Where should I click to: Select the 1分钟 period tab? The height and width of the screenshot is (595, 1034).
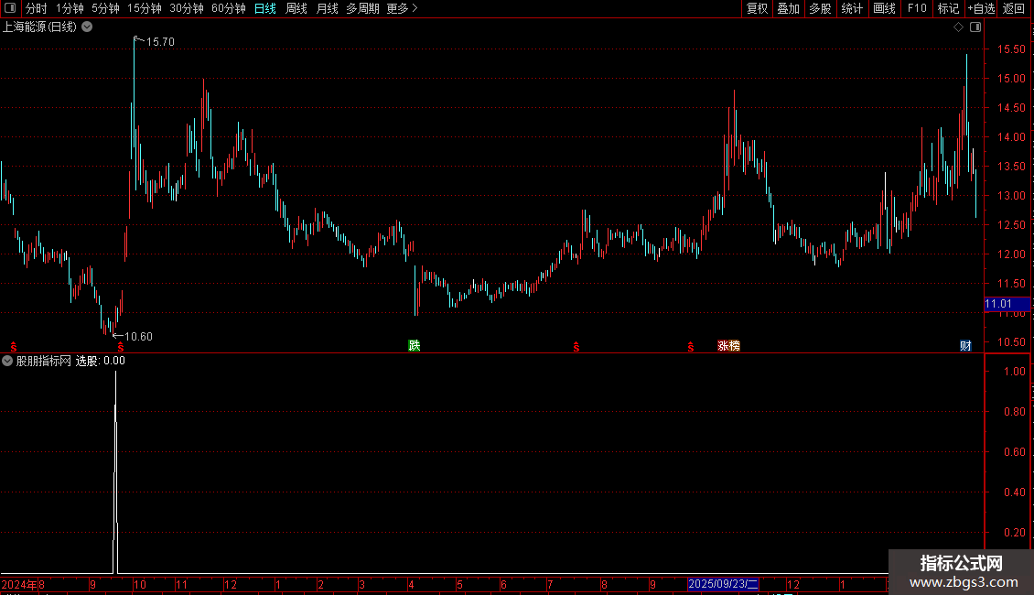point(70,8)
